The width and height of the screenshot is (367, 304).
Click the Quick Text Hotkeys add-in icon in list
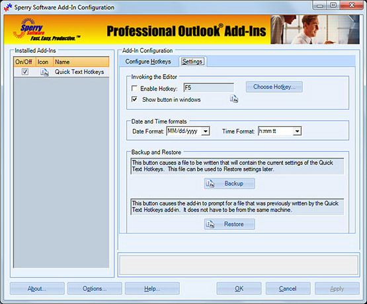[44, 72]
